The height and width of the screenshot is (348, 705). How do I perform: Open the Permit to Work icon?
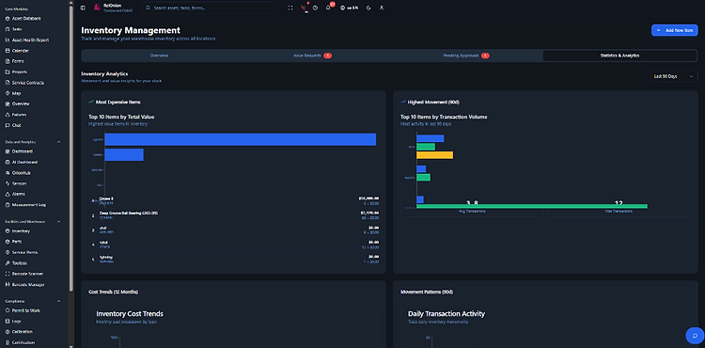pyautogui.click(x=8, y=310)
